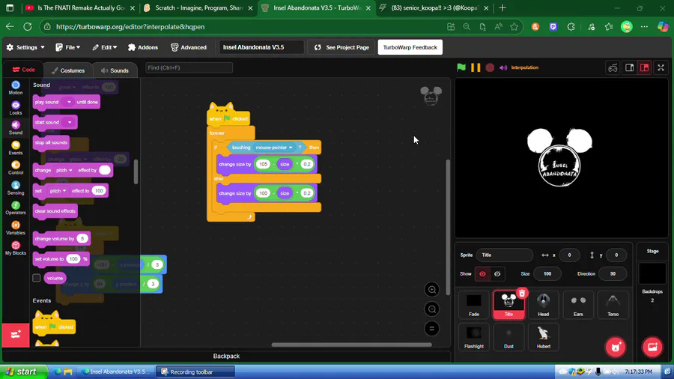Select the Stage backdrop thumbnail
The image size is (674, 379).
[652, 273]
